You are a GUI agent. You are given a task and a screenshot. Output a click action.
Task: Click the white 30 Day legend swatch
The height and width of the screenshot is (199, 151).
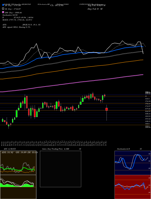(3, 9)
